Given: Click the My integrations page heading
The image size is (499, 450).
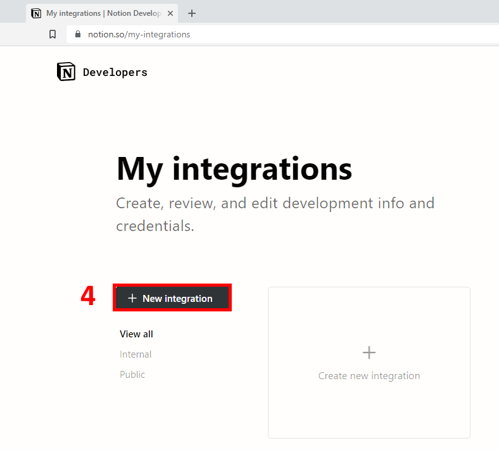Looking at the screenshot, I should 234,169.
